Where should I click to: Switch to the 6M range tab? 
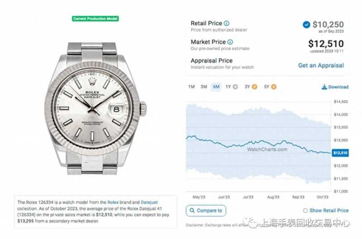[x=216, y=87]
